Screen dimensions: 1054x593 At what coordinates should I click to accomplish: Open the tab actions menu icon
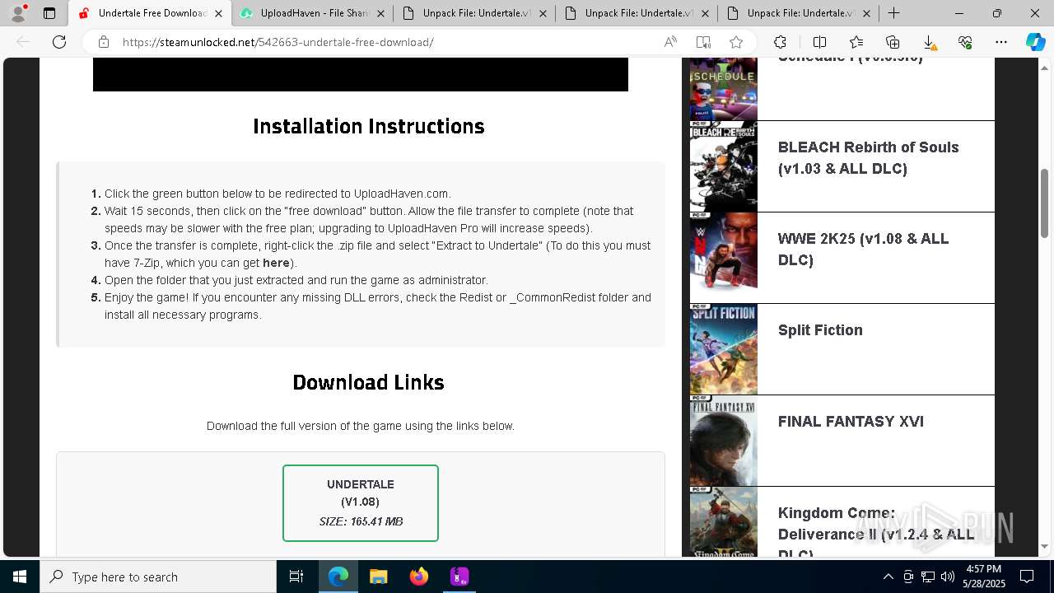[49, 13]
